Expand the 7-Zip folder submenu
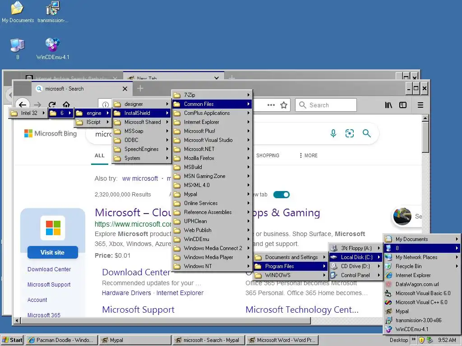 tap(212, 95)
